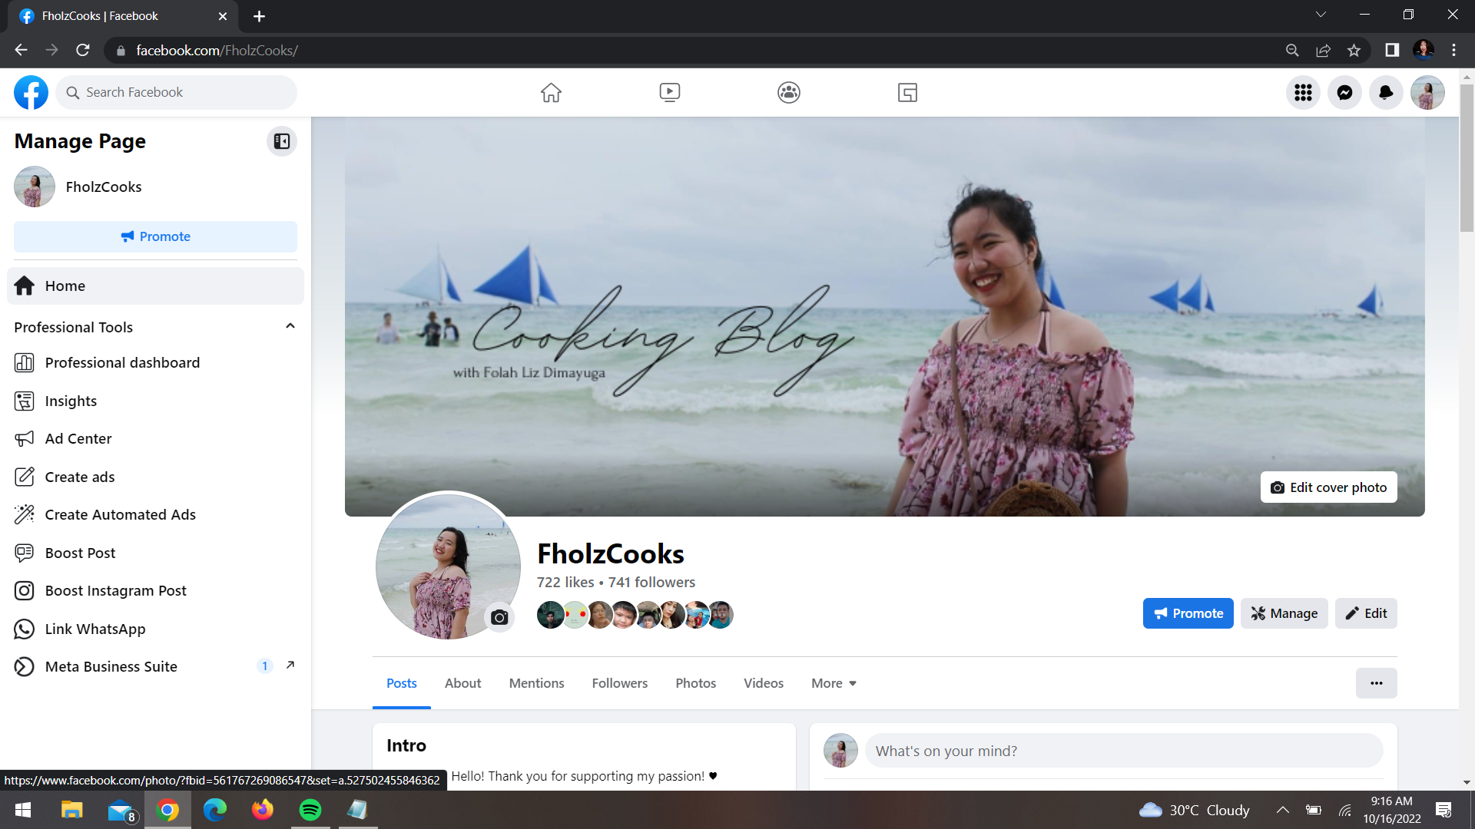Open the Groups icon in navigation
The height and width of the screenshot is (829, 1475).
pos(788,93)
